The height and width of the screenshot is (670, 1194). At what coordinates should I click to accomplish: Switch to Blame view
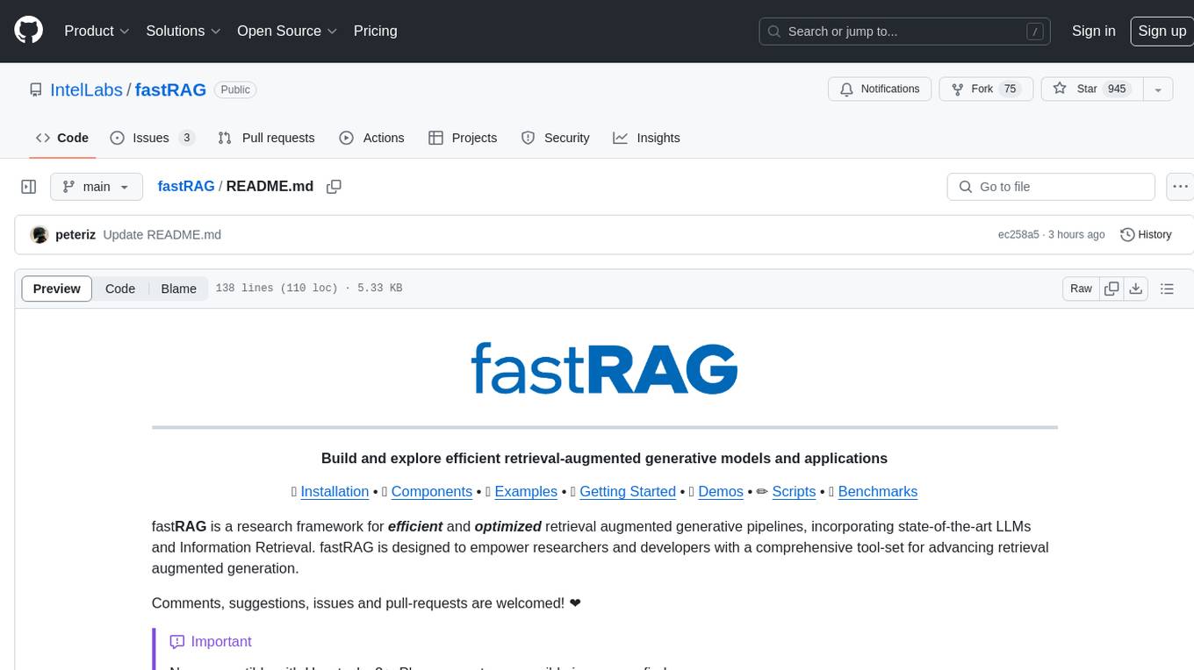tap(178, 289)
